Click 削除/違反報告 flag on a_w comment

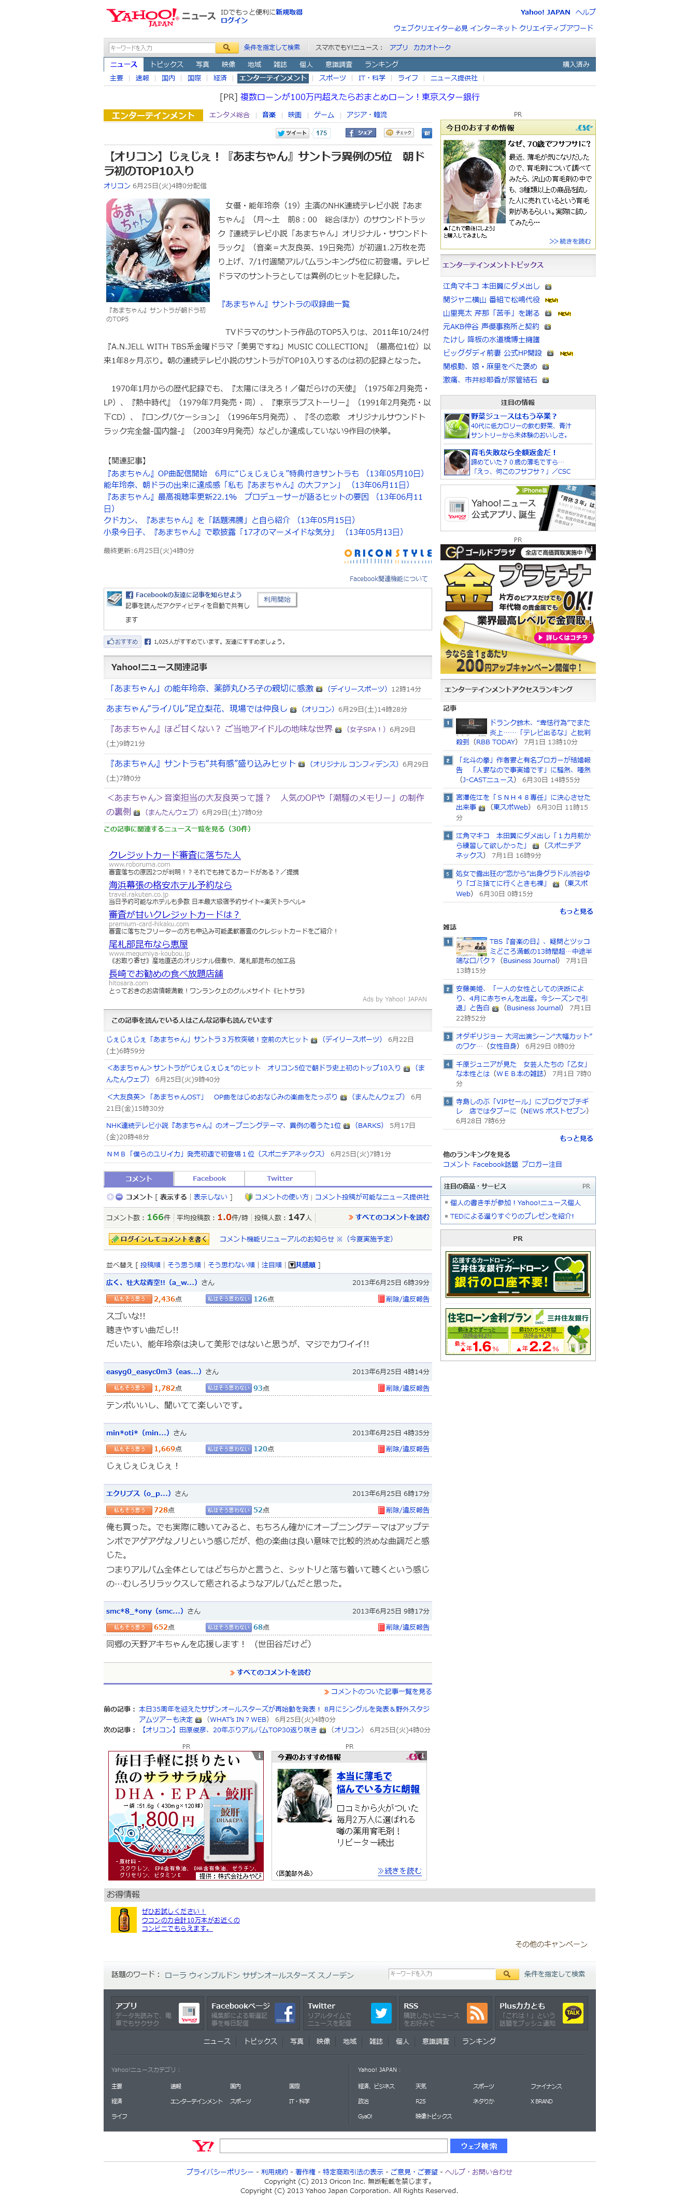point(404,1299)
